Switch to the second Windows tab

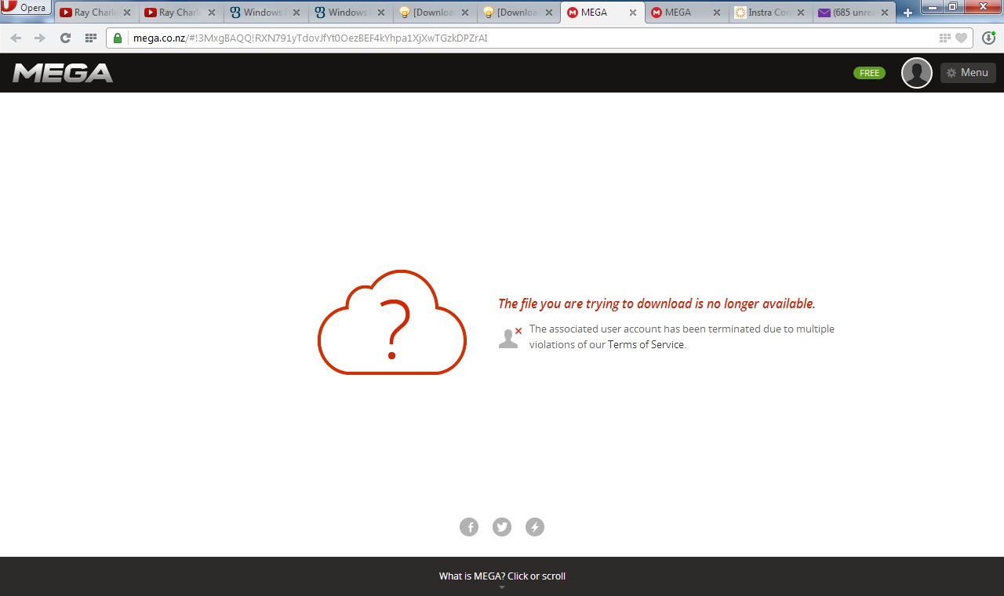[x=349, y=13]
